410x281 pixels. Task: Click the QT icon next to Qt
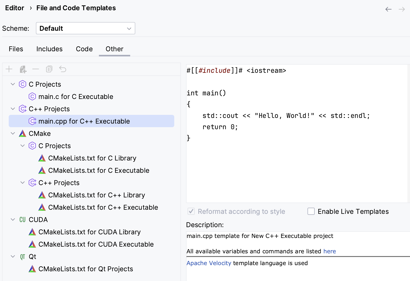(x=22, y=256)
